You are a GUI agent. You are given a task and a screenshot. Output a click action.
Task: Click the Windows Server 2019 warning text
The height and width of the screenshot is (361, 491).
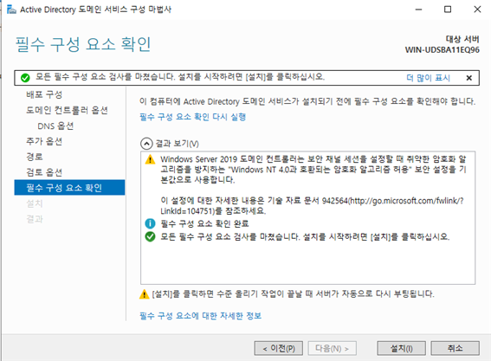tap(313, 170)
